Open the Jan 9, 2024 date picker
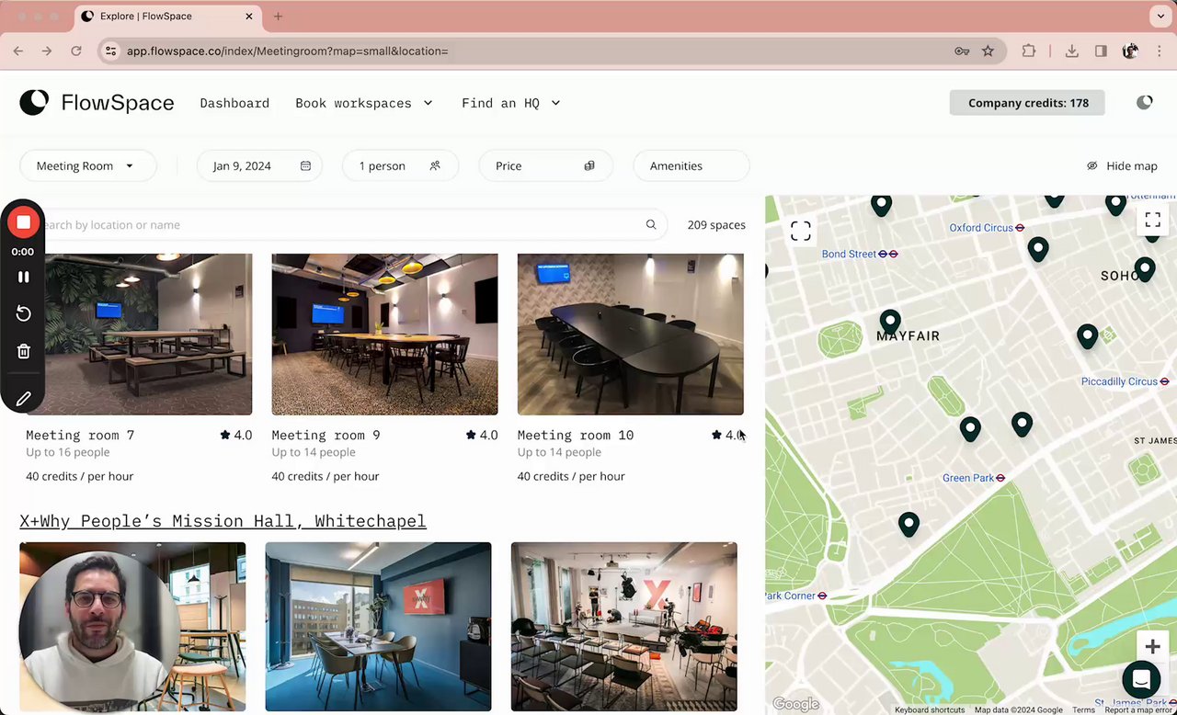Viewport: 1177px width, 715px height. [259, 165]
